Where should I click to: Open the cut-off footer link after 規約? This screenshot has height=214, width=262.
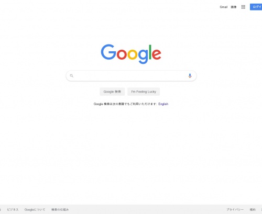click(x=261, y=209)
